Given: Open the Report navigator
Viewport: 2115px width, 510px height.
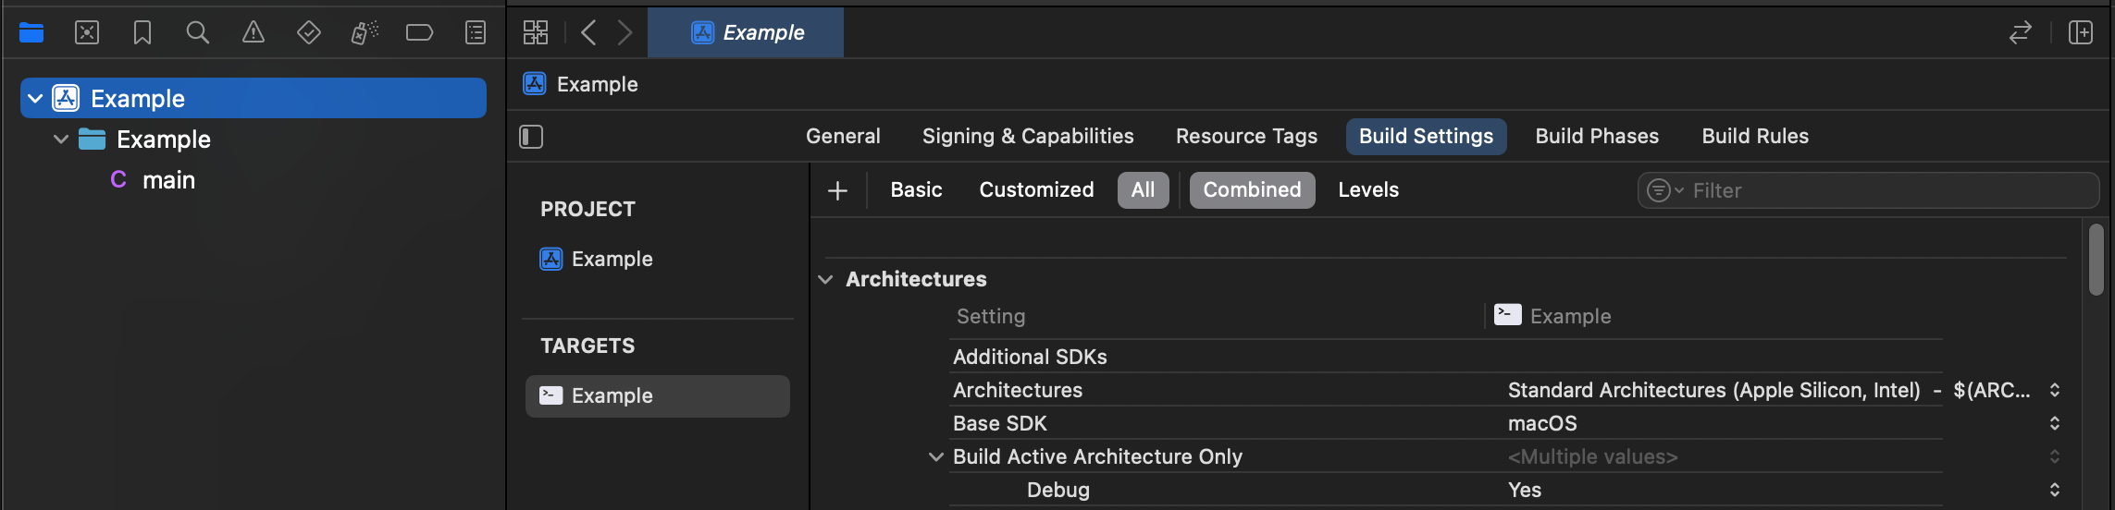Looking at the screenshot, I should pyautogui.click(x=476, y=33).
